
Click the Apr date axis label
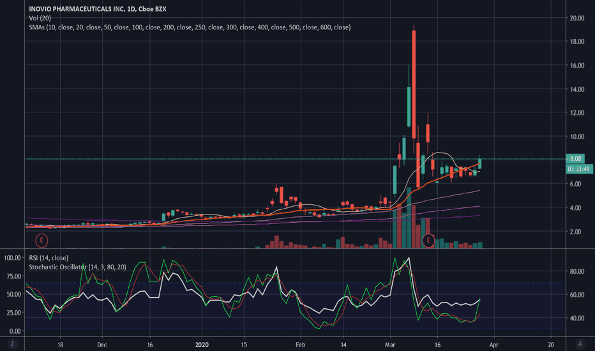[x=493, y=345]
